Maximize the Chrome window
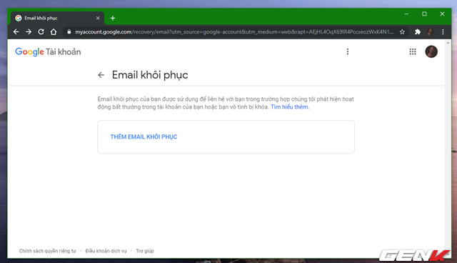Screen dimensions: 457x263 pyautogui.click(x=424, y=14)
